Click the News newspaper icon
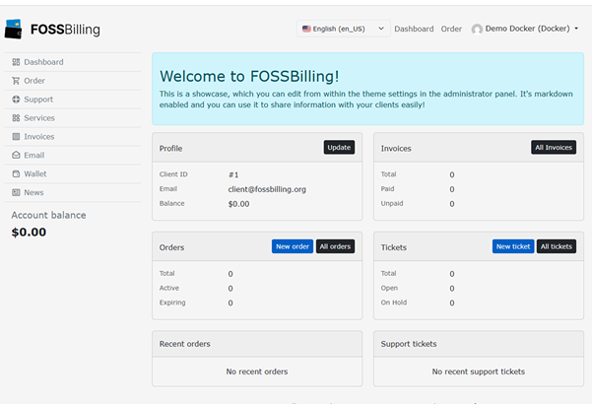The height and width of the screenshot is (404, 592). [x=16, y=192]
